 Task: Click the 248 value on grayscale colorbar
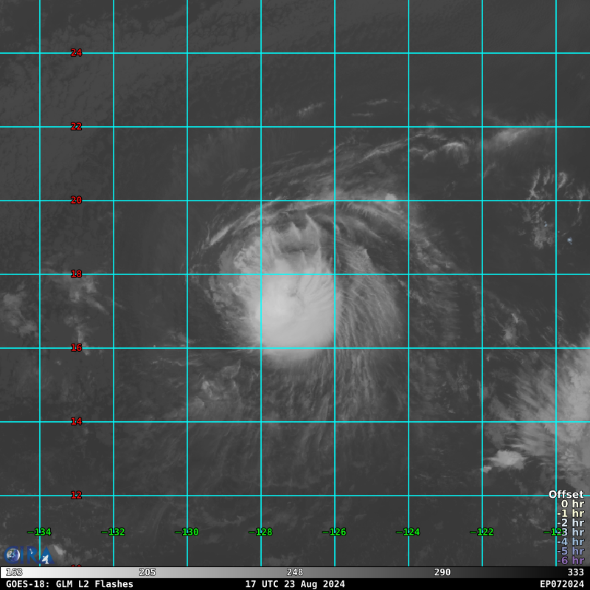point(295,572)
